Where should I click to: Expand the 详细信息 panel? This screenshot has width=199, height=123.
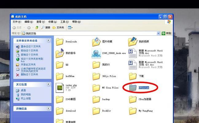pos(48,108)
